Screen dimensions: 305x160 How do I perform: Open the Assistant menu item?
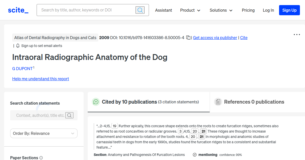coord(163,10)
